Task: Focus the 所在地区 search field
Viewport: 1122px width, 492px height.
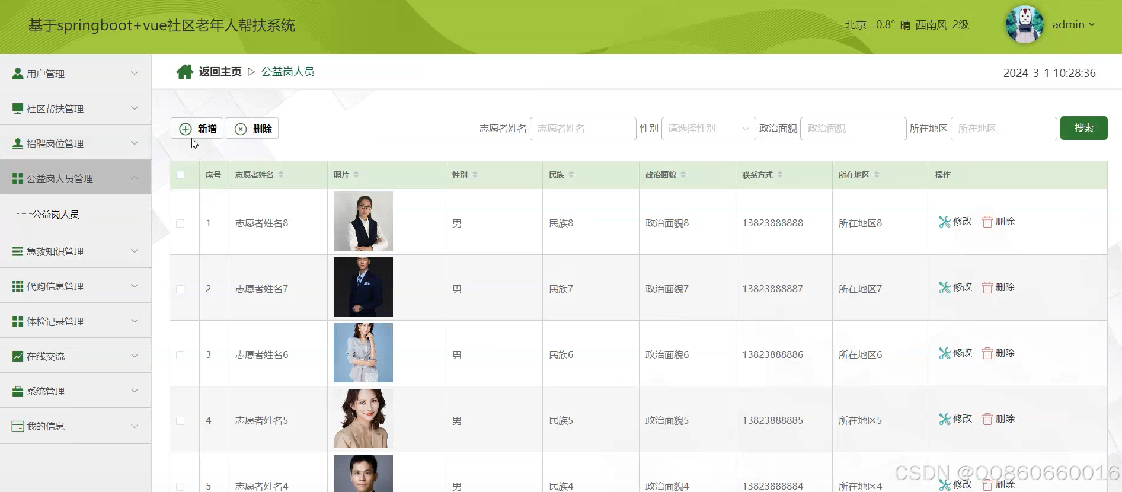Action: click(x=1004, y=129)
